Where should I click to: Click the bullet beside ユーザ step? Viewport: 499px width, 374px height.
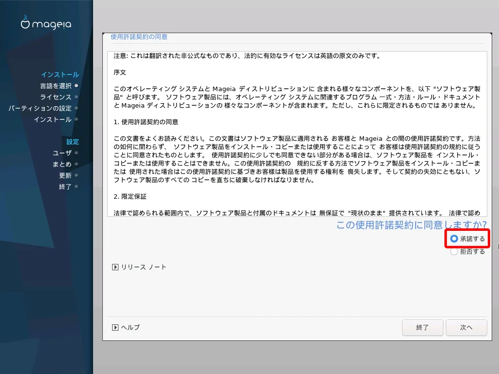coord(77,153)
